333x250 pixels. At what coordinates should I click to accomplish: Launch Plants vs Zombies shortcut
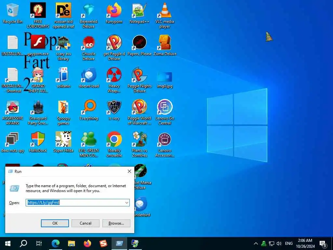(x=139, y=145)
